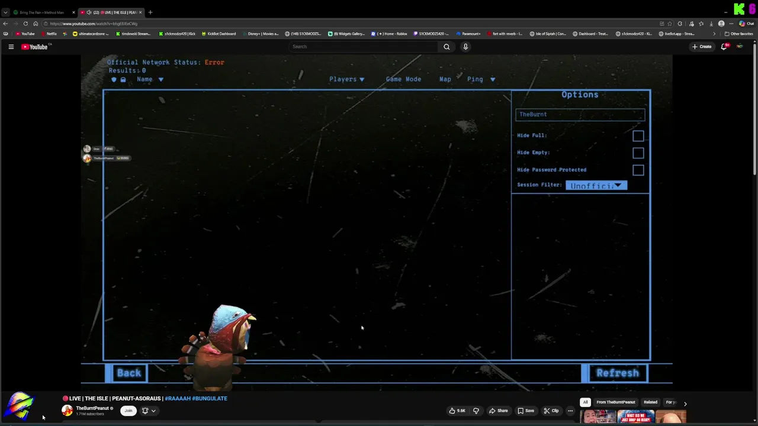Tick the Hide Empty checkbox
758x426 pixels.
638,153
